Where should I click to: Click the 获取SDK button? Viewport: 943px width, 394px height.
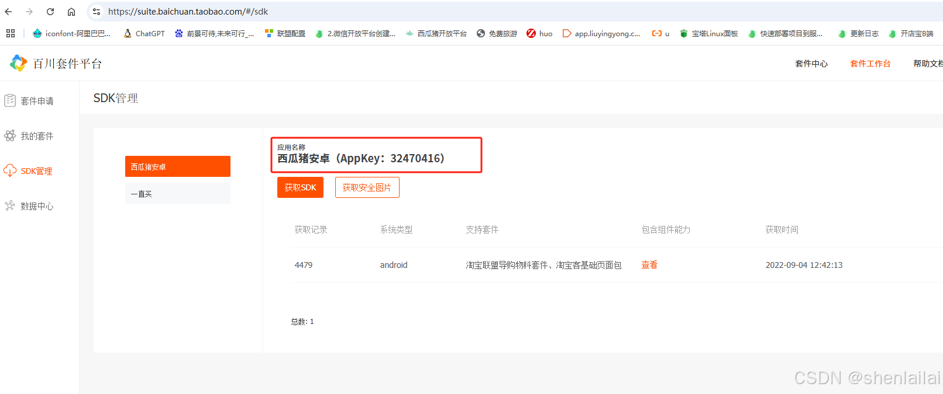coord(300,187)
